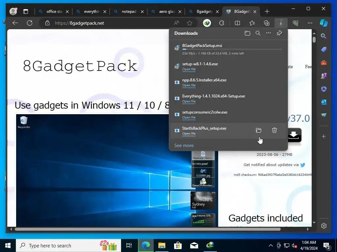This screenshot has width=337, height=252.
Task: Open the Twitter bird link
Action: point(303,165)
